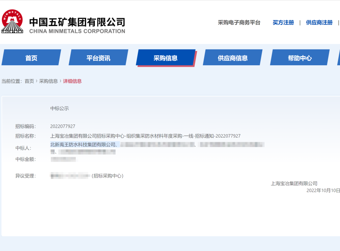Select the 采购信息 navigation tab

[x=166, y=58]
